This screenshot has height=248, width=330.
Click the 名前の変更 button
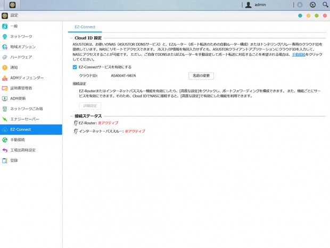pos(201,76)
